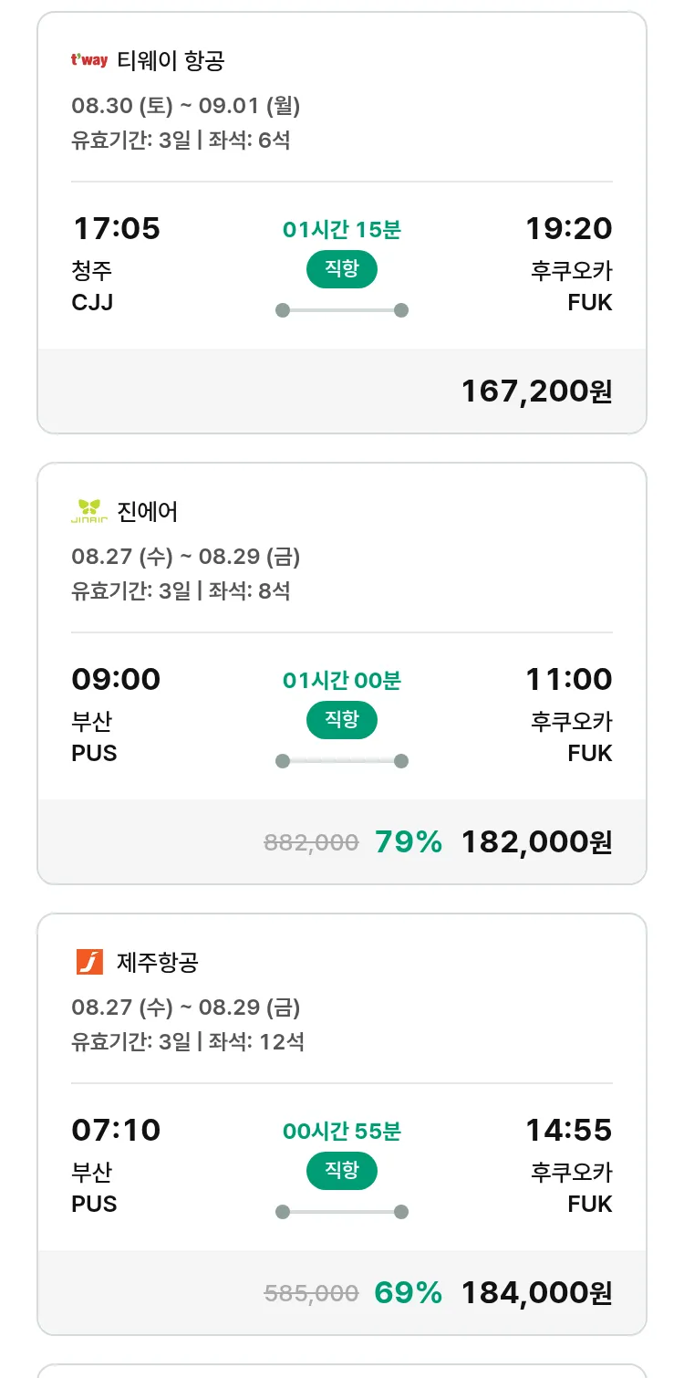Select the 167,200원 T'way fare
The image size is (684, 1378).
(536, 391)
